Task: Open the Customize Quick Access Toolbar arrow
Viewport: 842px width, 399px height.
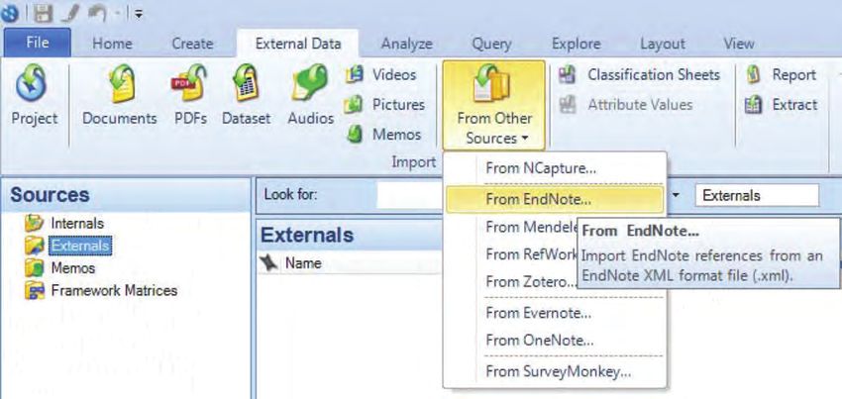Action: pyautogui.click(x=139, y=14)
